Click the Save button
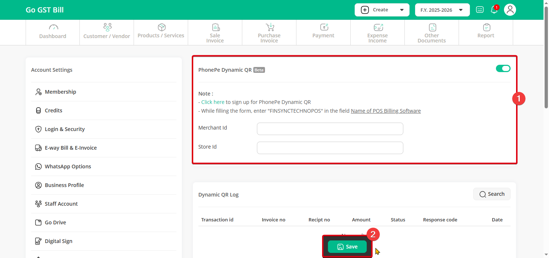 [347, 247]
